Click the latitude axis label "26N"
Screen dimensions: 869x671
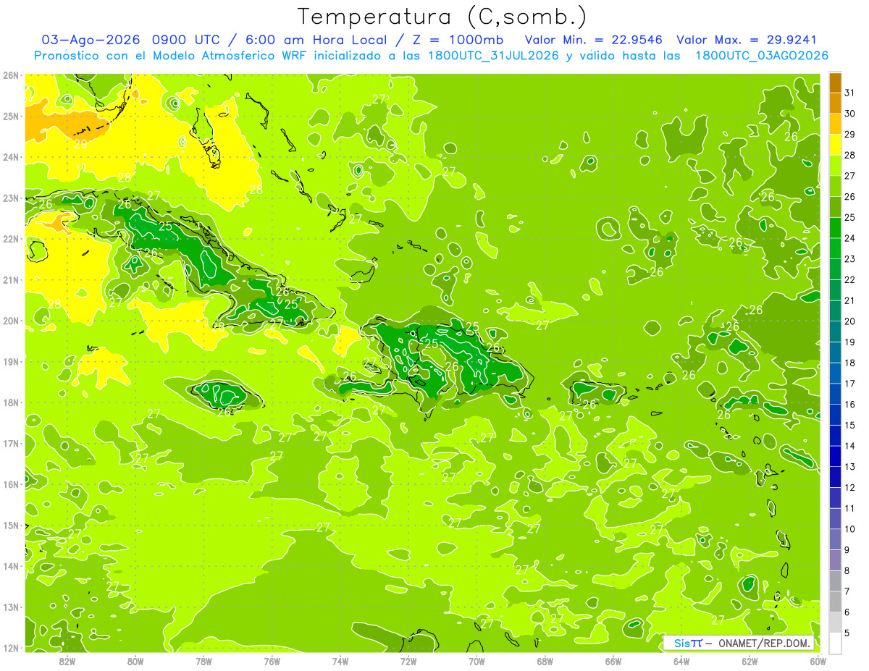pyautogui.click(x=10, y=75)
